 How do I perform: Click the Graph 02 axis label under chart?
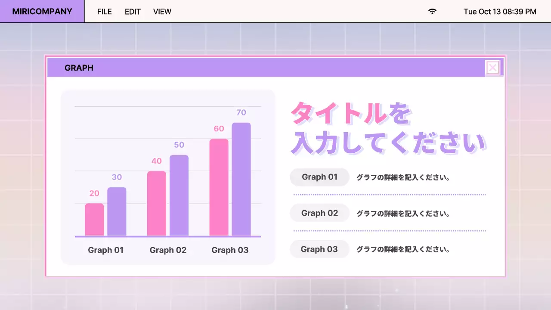point(168,250)
